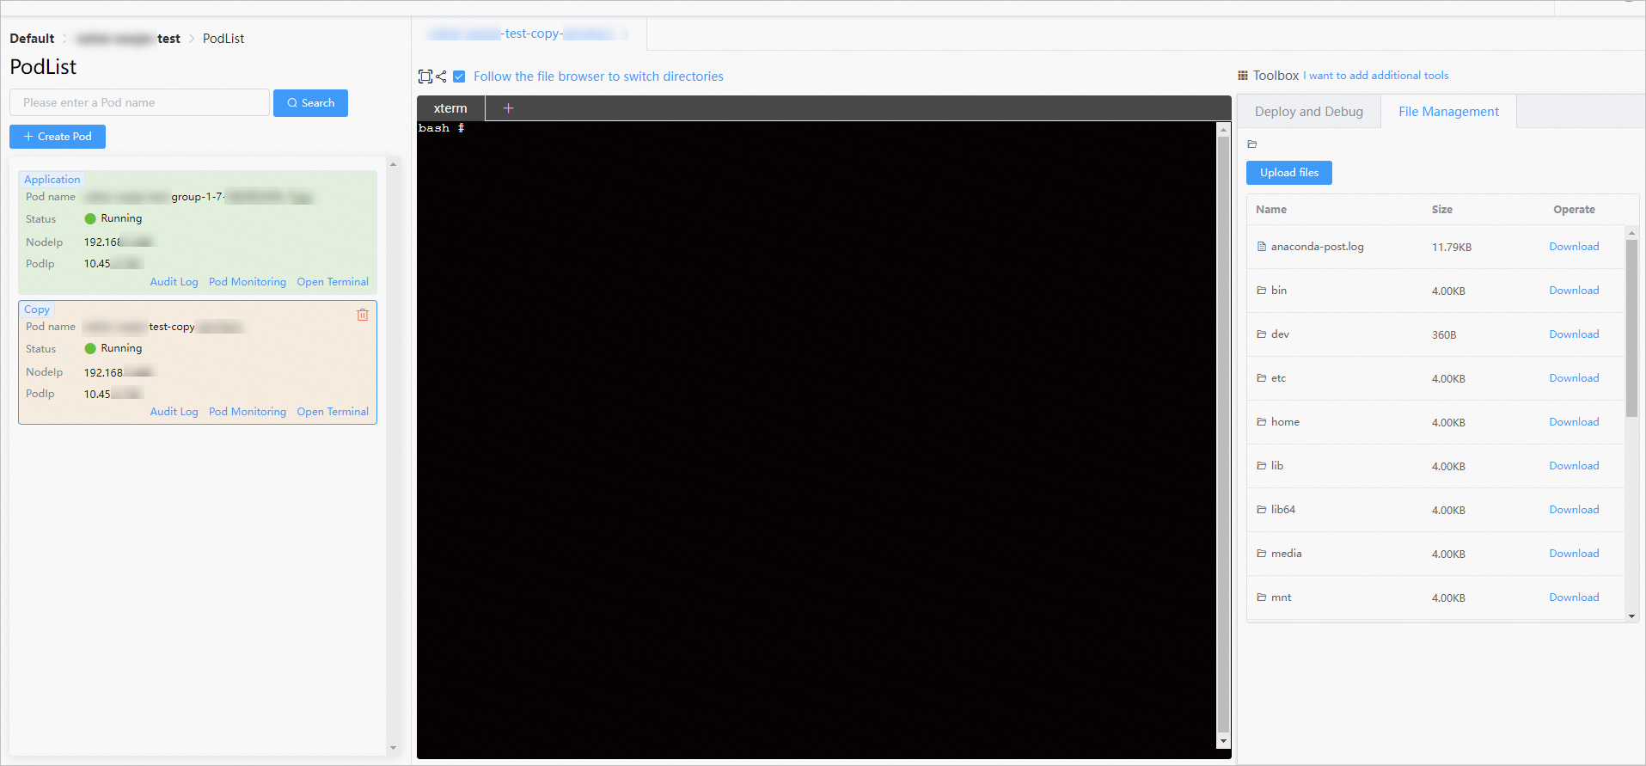Download anaconda-post.log file
1646x766 pixels.
[1574, 247]
